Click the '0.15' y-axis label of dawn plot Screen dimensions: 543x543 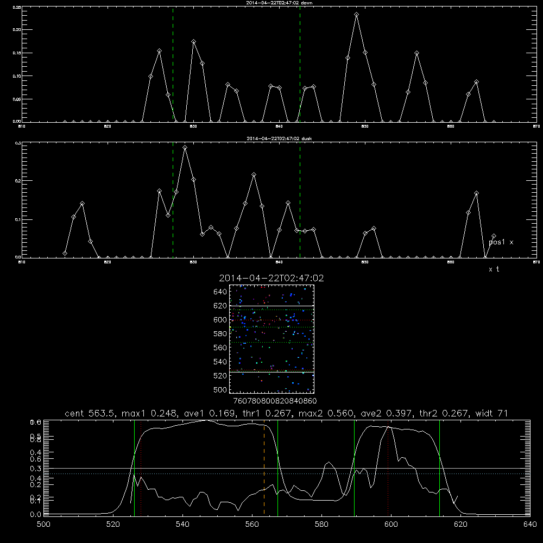pyautogui.click(x=17, y=53)
